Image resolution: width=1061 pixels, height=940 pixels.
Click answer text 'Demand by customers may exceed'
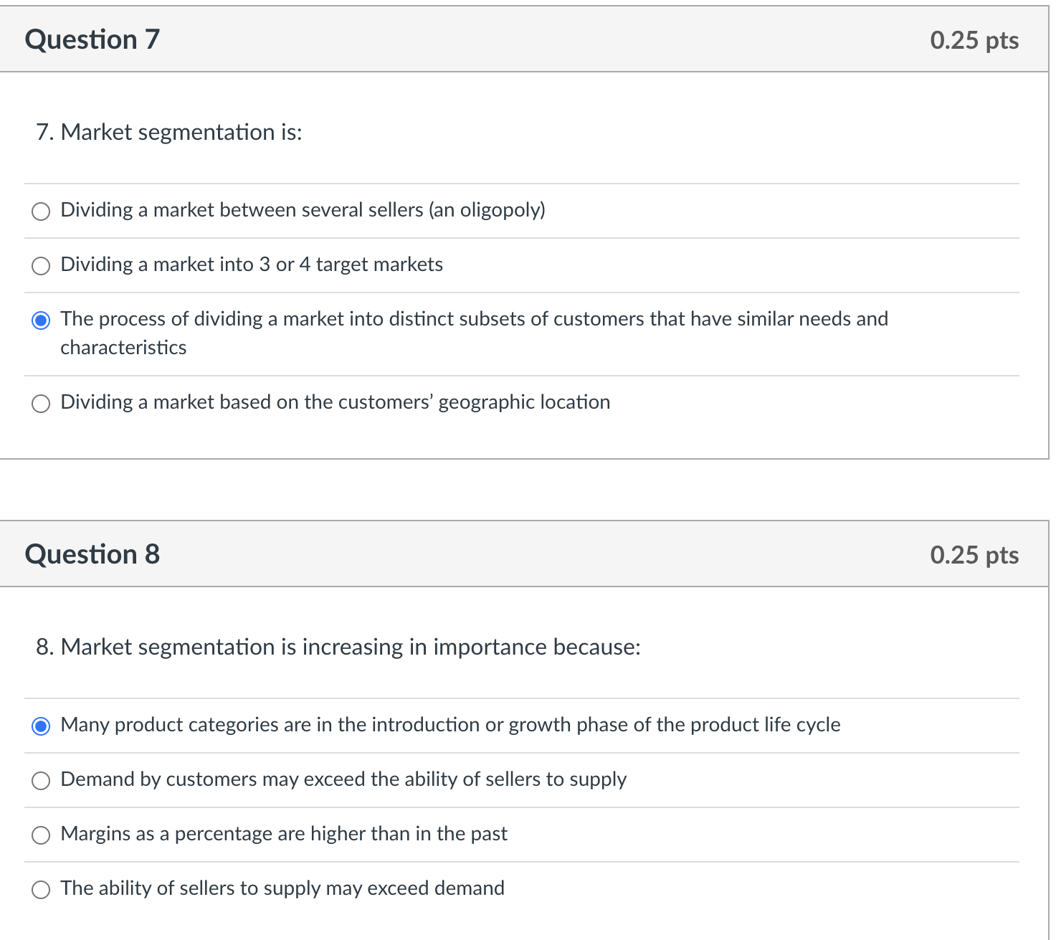tap(343, 779)
